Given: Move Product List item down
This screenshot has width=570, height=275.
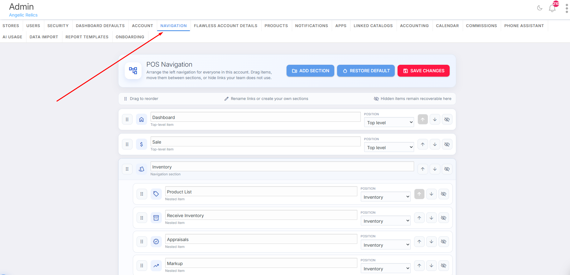Looking at the screenshot, I should click(432, 194).
